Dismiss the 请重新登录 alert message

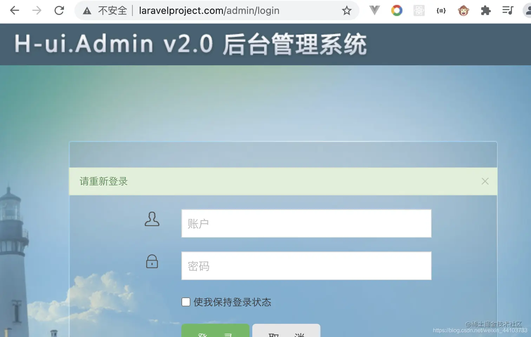[485, 181]
